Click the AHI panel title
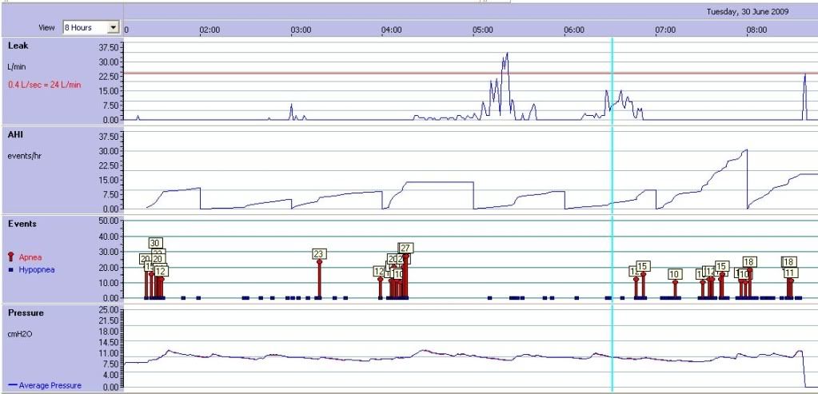The height and width of the screenshot is (394, 818). click(x=15, y=135)
